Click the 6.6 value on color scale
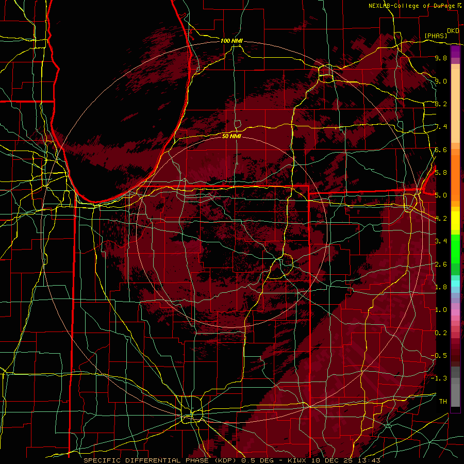The image size is (464, 464). (441, 150)
